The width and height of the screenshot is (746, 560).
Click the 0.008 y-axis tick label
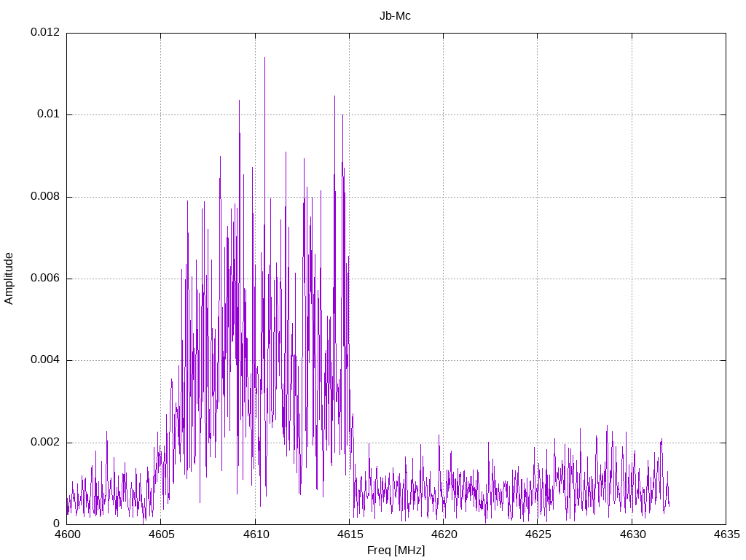[x=45, y=197]
